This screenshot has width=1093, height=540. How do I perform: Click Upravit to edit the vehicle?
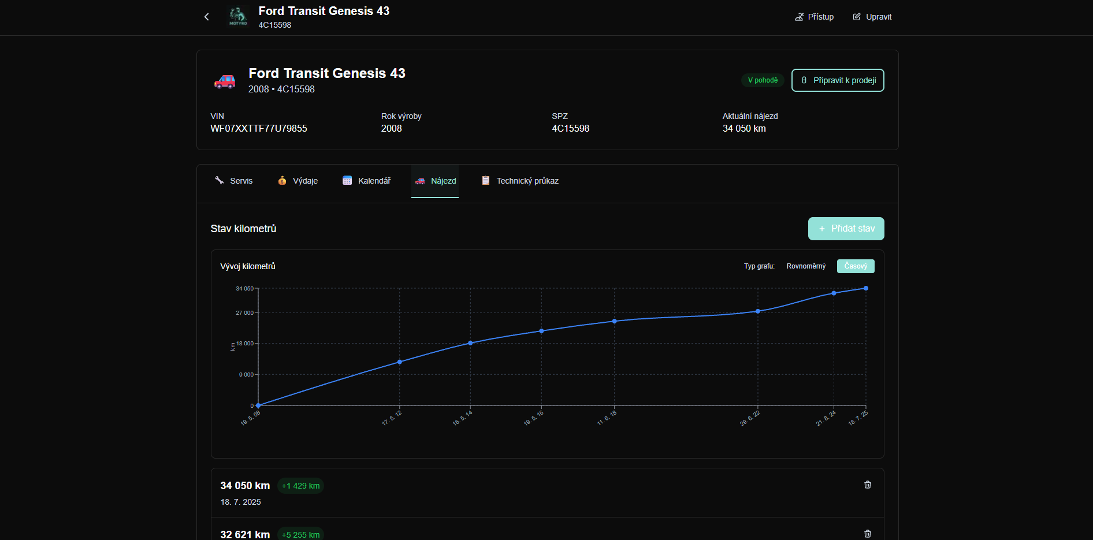tap(872, 17)
